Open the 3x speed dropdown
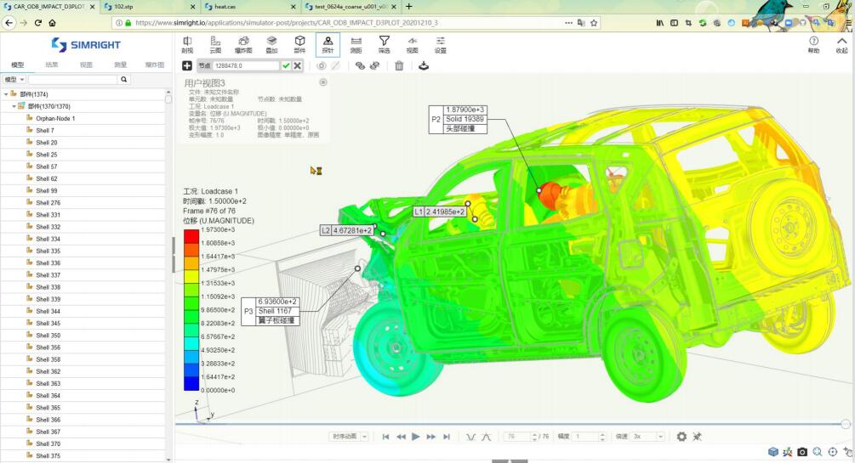The width and height of the screenshot is (855, 463). (647, 437)
